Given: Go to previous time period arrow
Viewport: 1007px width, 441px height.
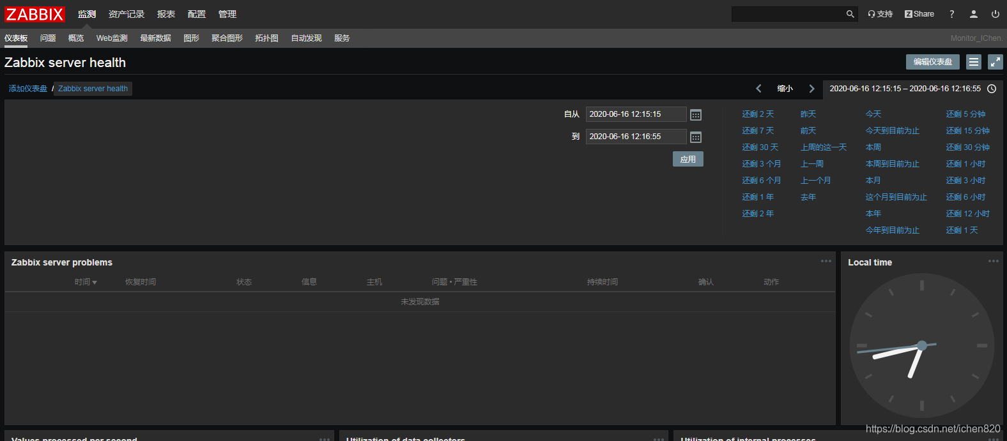Looking at the screenshot, I should [758, 89].
